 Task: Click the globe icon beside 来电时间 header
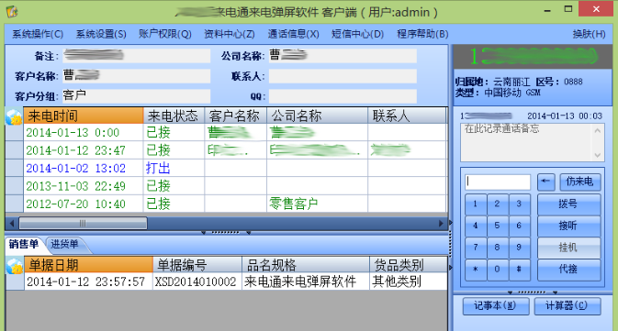click(14, 116)
